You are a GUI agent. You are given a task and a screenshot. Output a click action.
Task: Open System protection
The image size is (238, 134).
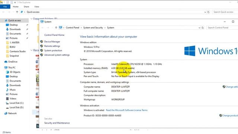53,51
